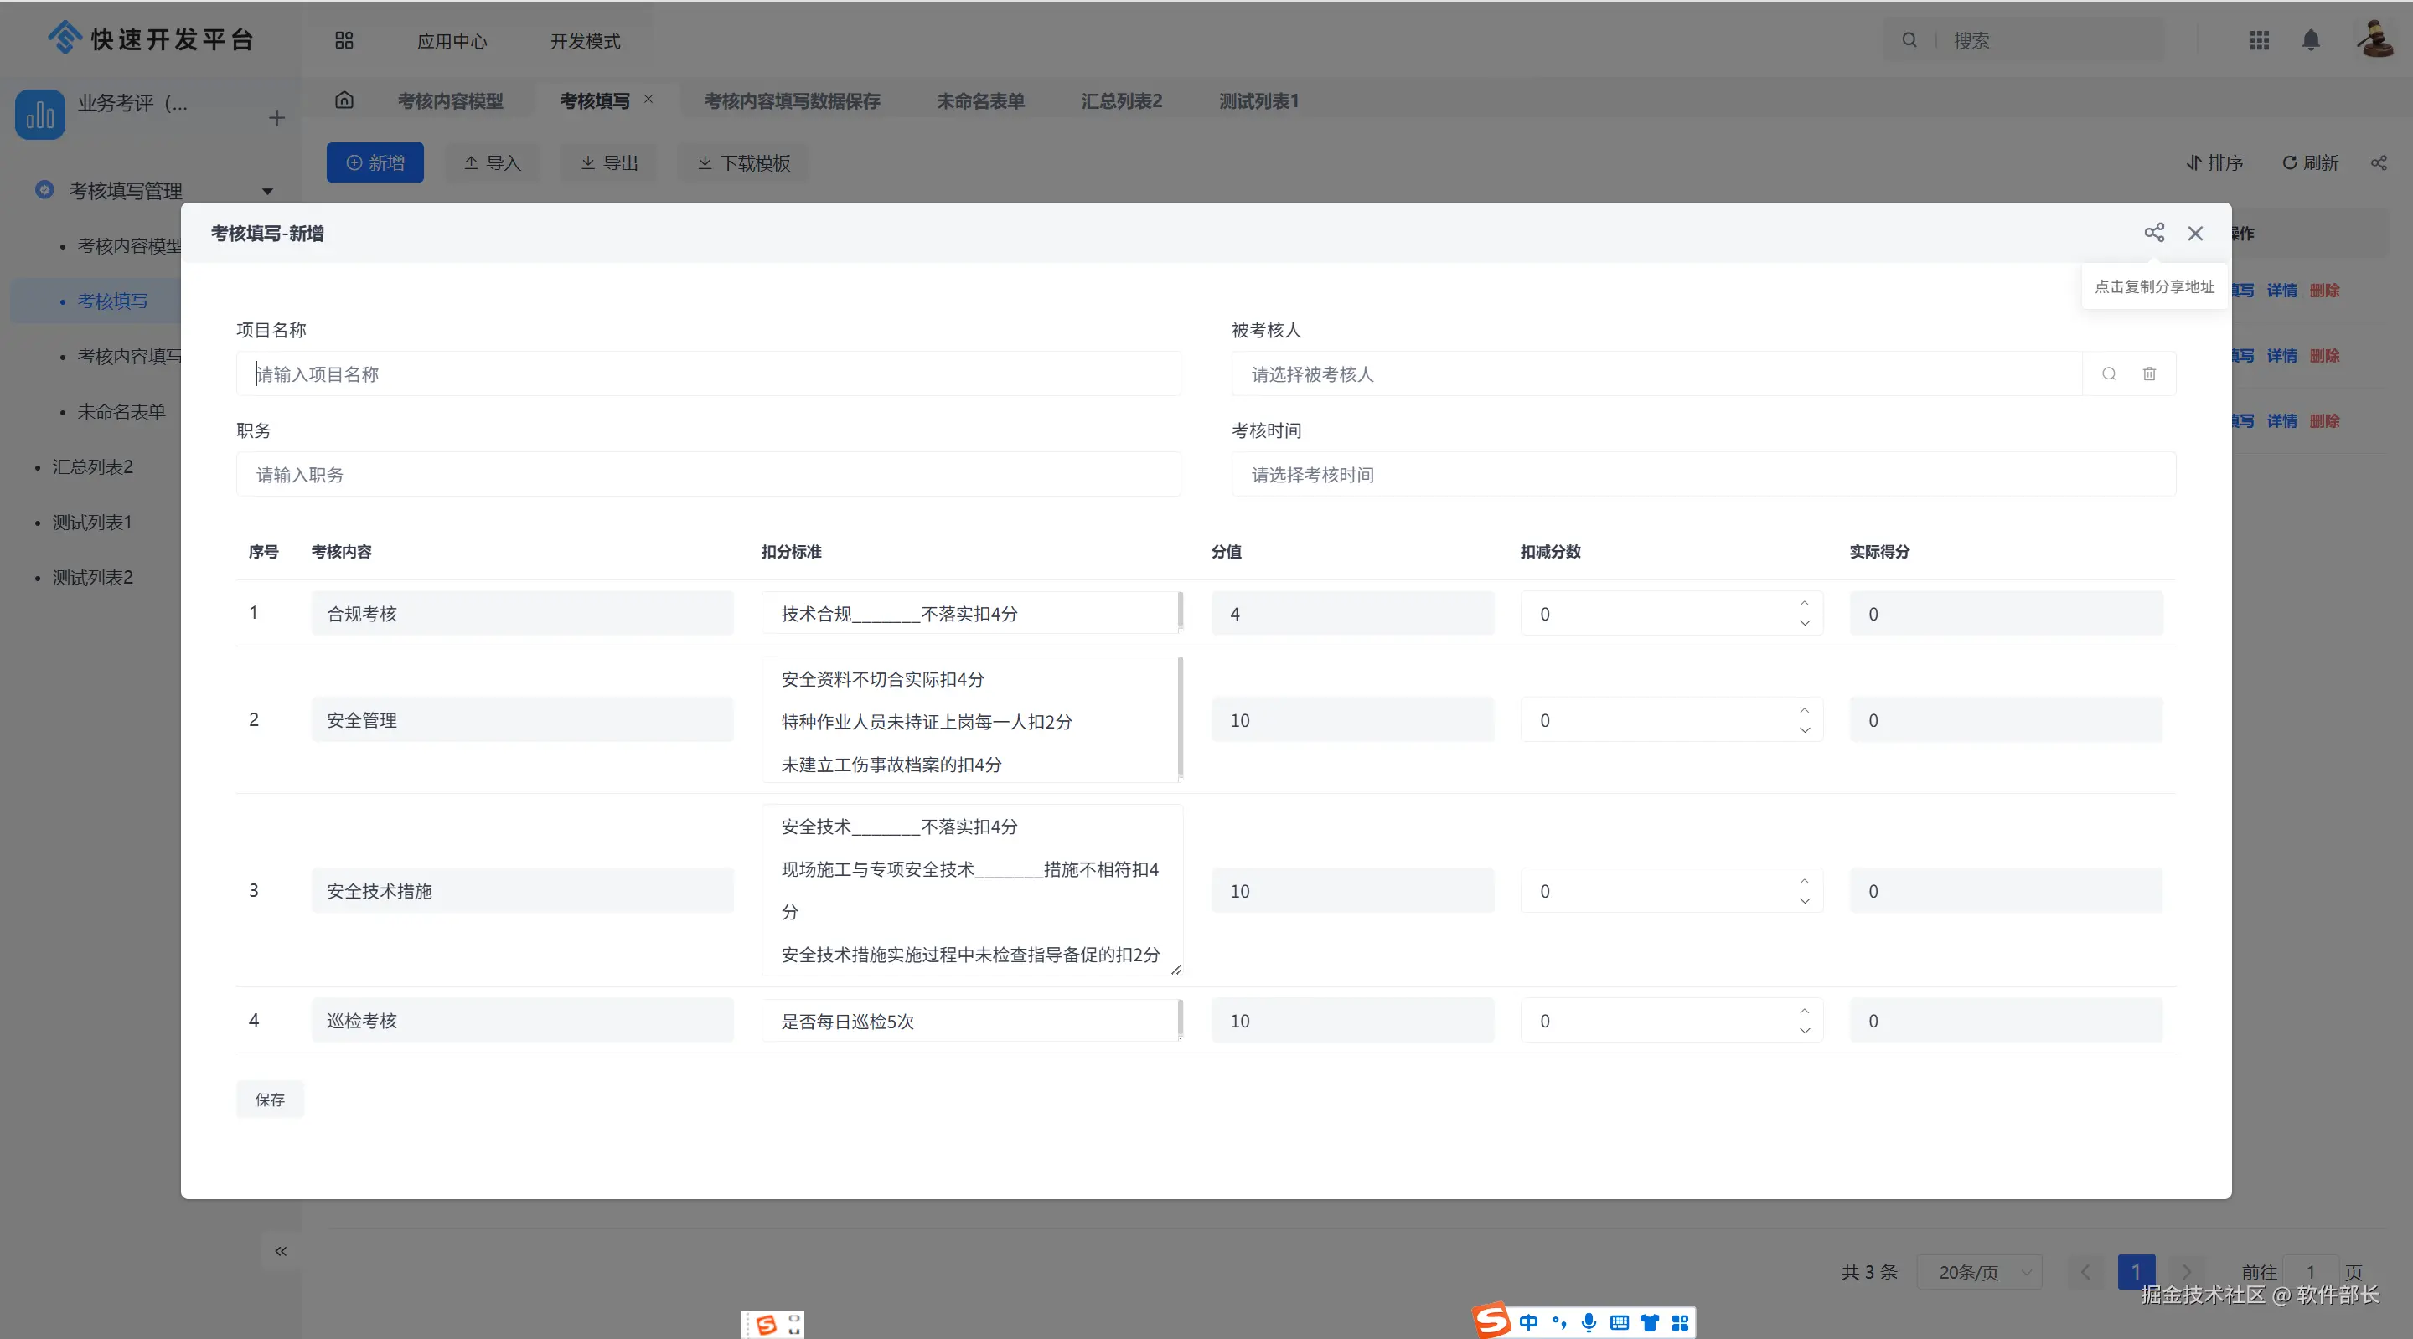Click the plus icon beside 业务考评
The image size is (2413, 1339).
tap(276, 118)
